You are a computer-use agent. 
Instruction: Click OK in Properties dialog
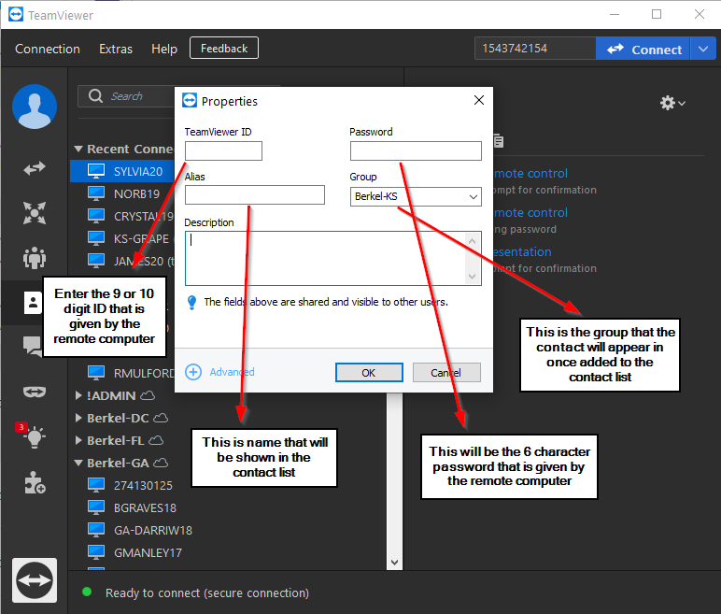[x=369, y=372]
